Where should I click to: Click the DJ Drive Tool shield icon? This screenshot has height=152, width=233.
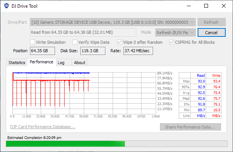click(x=7, y=6)
